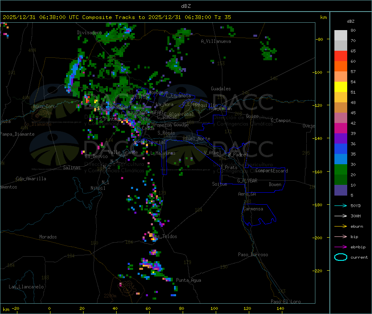This screenshot has height=314, width=372.
Task: Click the 50YD cyan arrow legend icon
Action: [x=341, y=205]
